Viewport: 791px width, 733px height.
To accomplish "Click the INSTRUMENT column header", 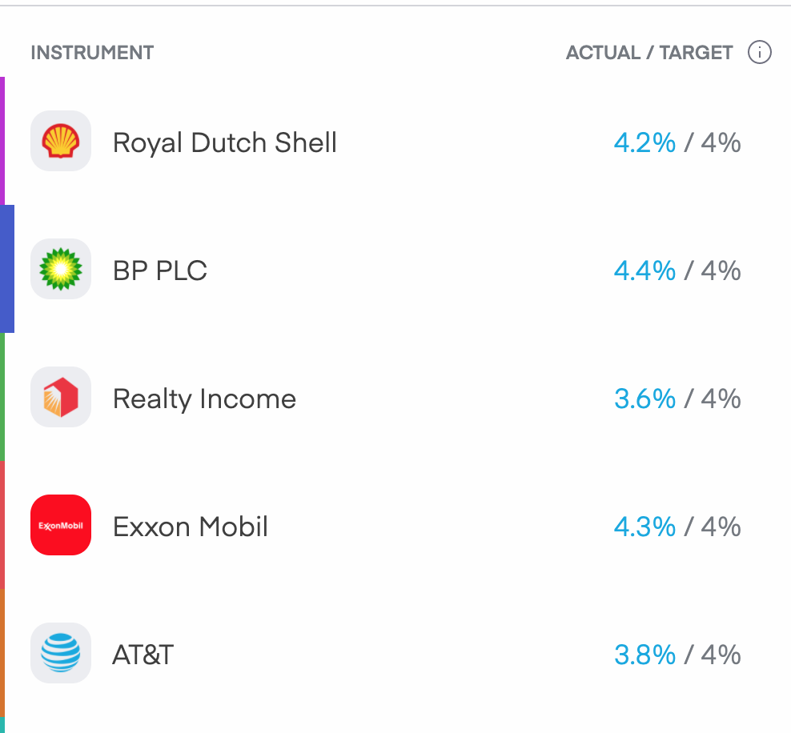I will (92, 53).
